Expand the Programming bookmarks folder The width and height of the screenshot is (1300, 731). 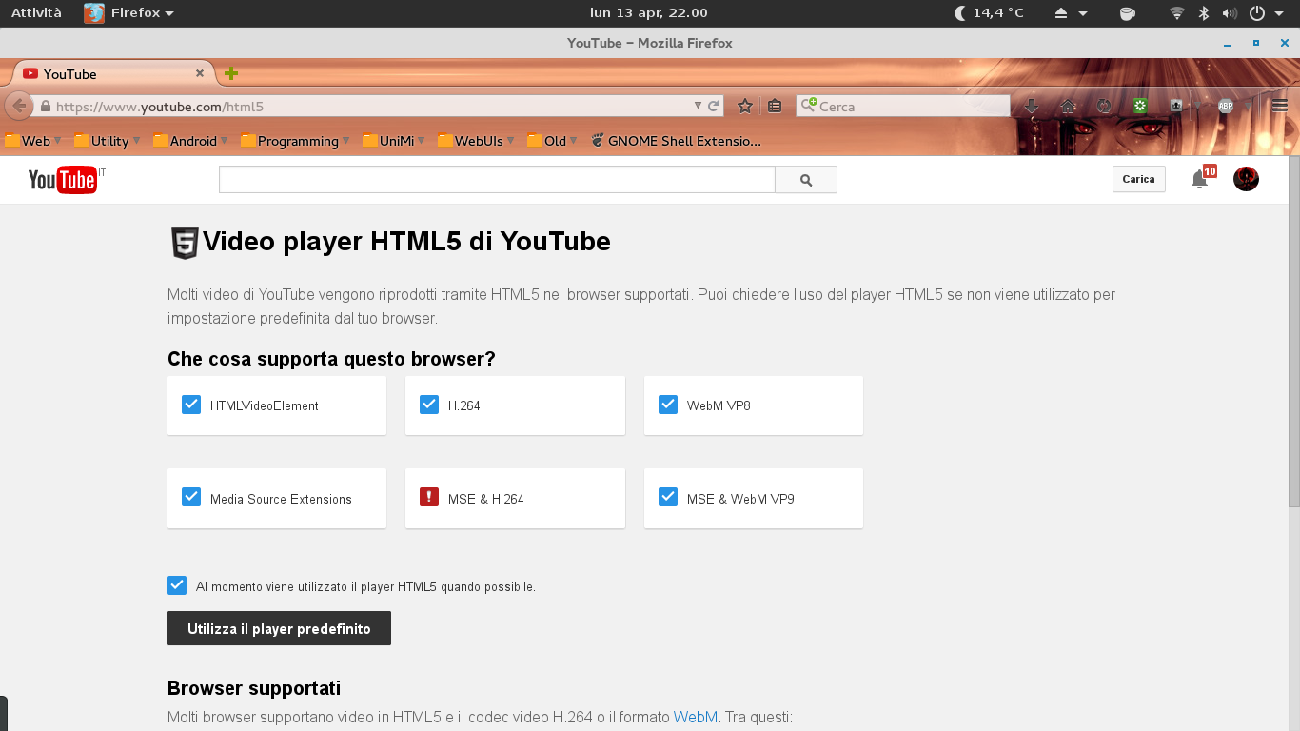pos(296,141)
